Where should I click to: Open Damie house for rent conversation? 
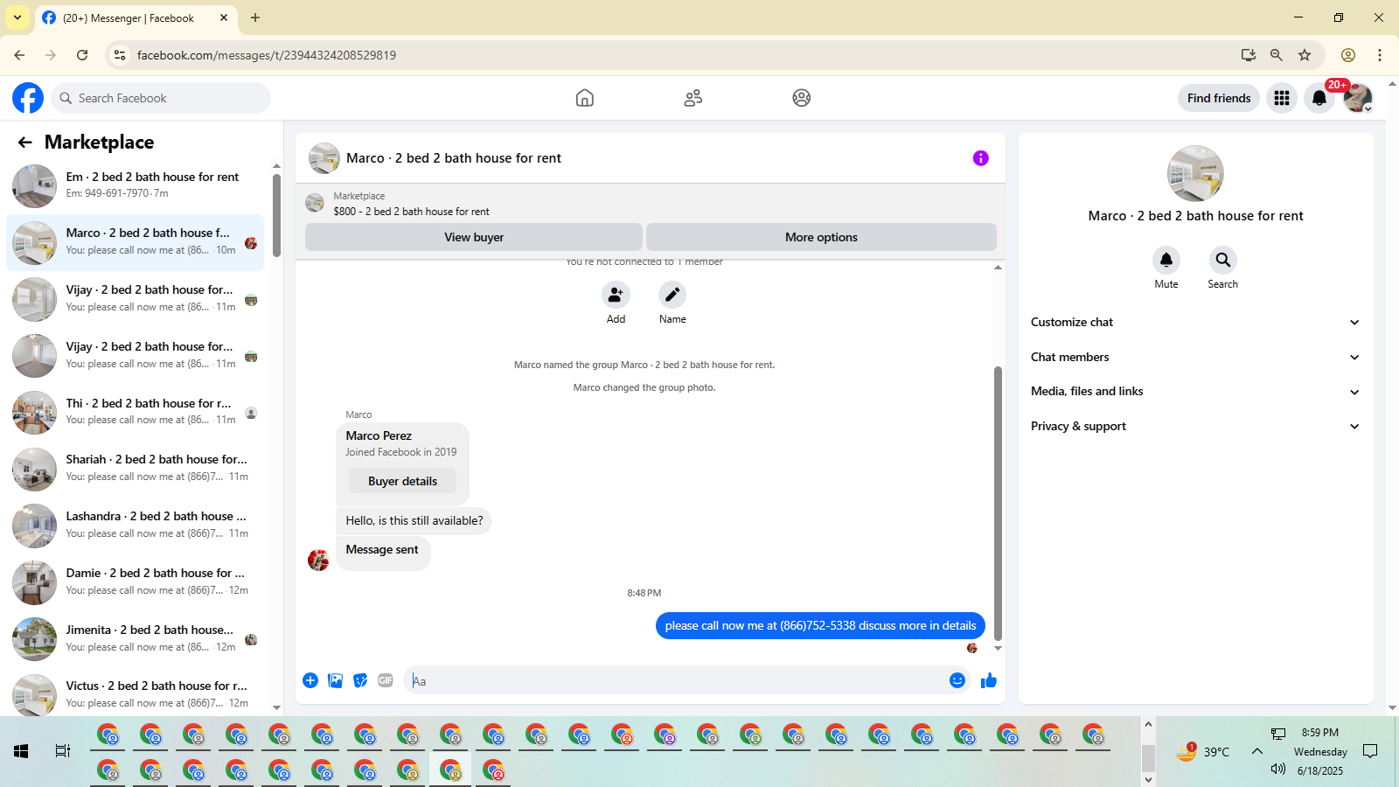tap(136, 582)
